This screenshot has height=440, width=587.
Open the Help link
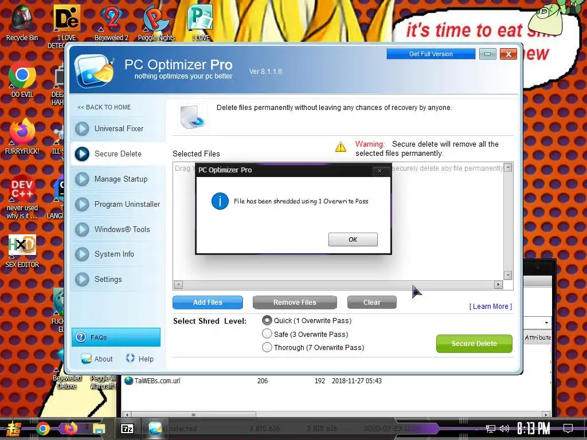146,359
